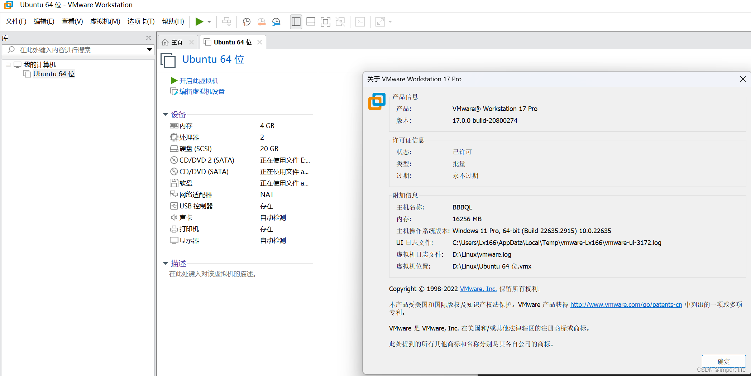The image size is (751, 376).
Task: Toggle the thumbnail bar view icon
Action: [311, 22]
